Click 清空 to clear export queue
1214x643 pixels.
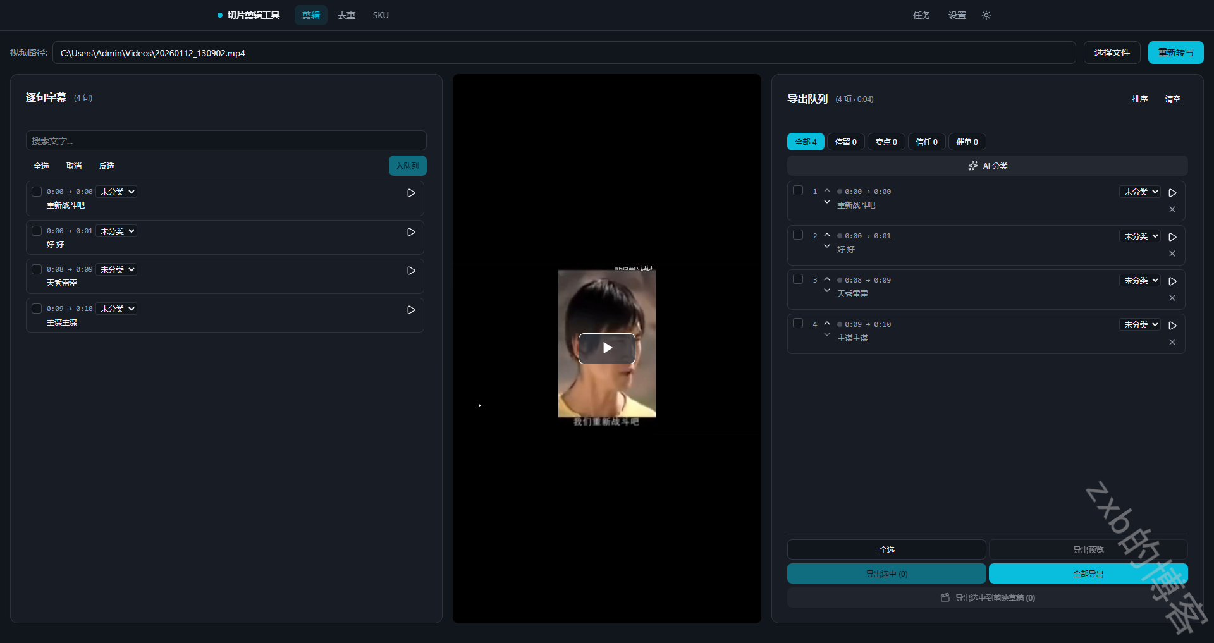pyautogui.click(x=1173, y=99)
